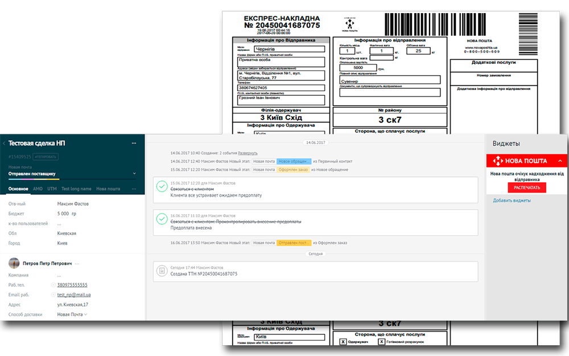Screen dimensions: 569x356
Task: Click the round plus icon before phone number 380975555555
Action: tap(53, 285)
